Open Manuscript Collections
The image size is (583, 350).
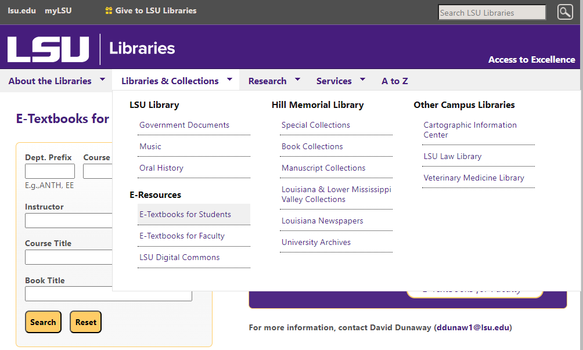pos(323,168)
